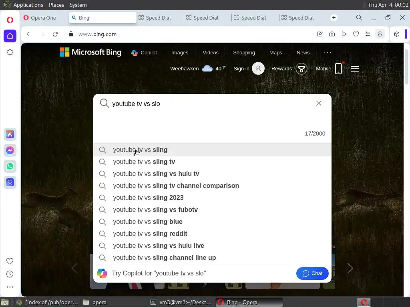Screen dimensions: 410x307
Task: Open the Easy Setup sliders icon
Action: pyautogui.click(x=368, y=34)
